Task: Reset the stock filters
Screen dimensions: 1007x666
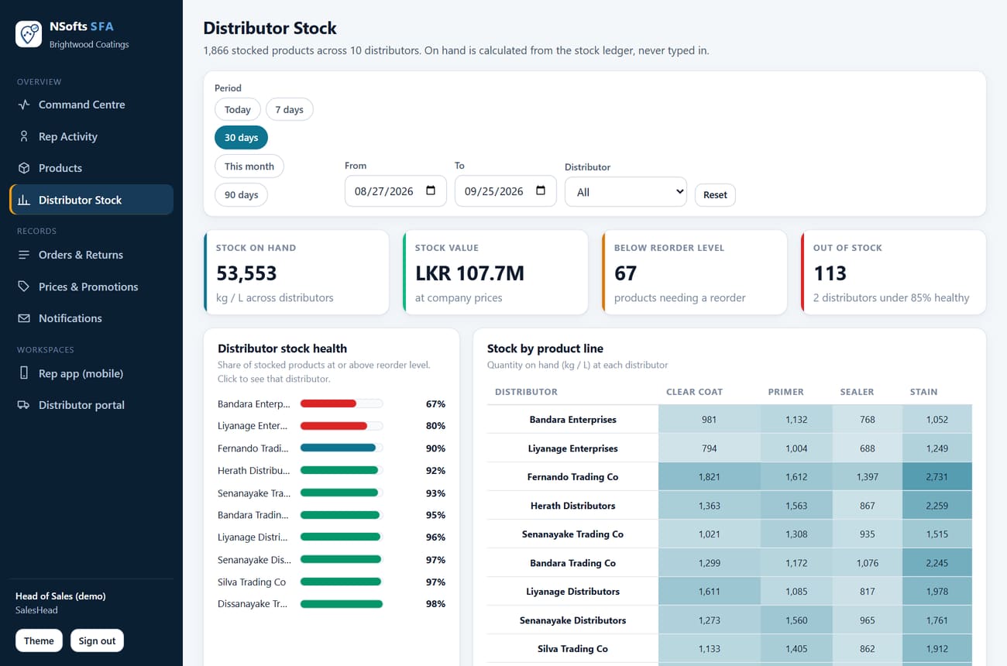Action: [715, 195]
